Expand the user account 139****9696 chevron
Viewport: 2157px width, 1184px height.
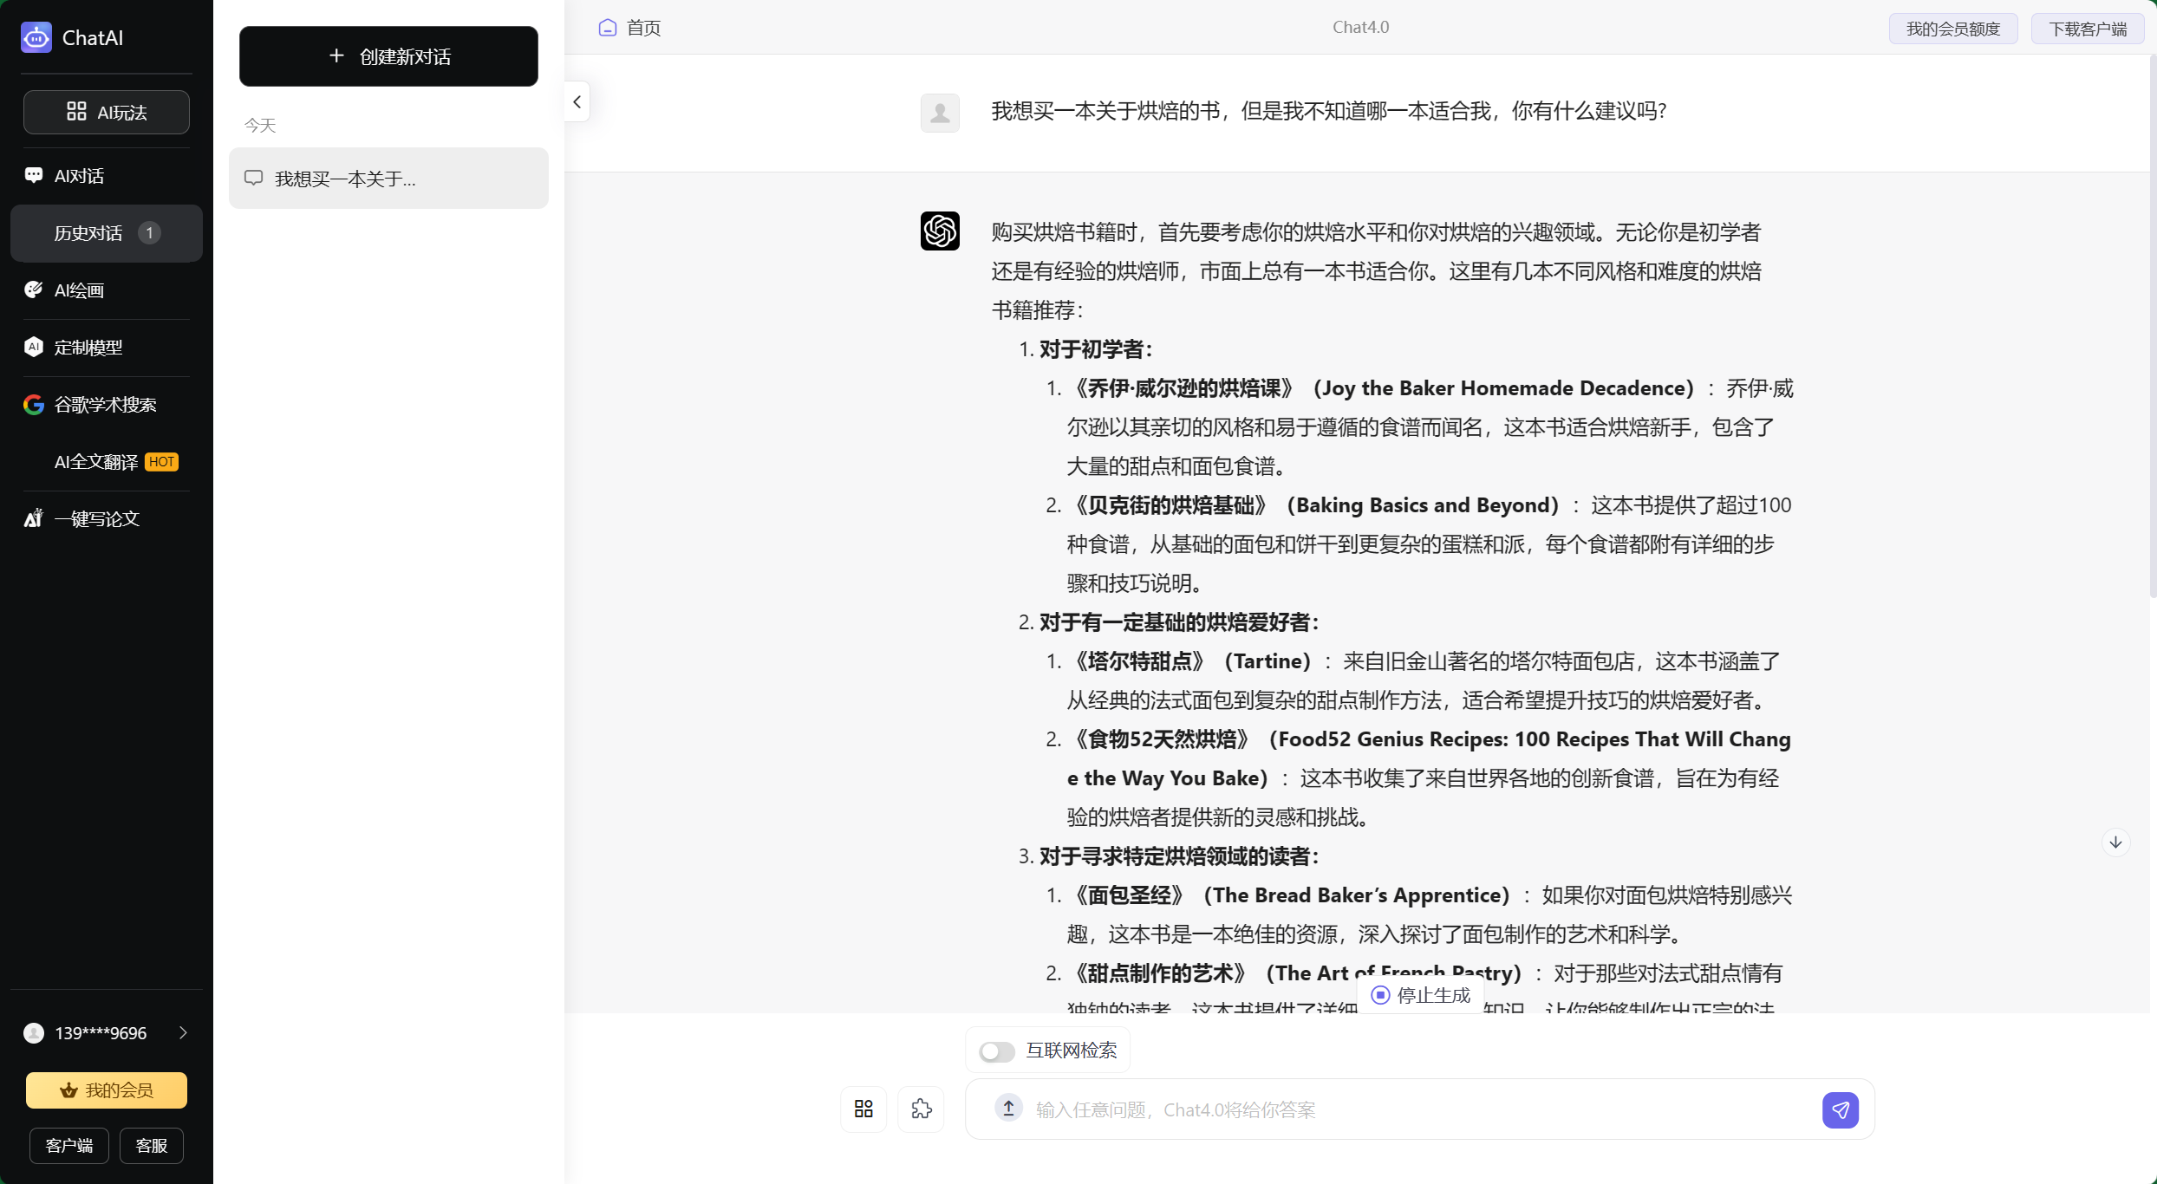[183, 1032]
